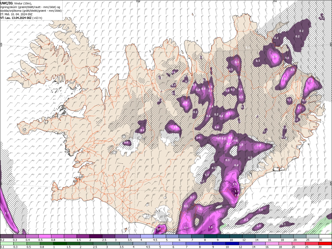Click the snow legend swatch between 0.2 and 0.3
332x249 pixels.
pos(6,236)
